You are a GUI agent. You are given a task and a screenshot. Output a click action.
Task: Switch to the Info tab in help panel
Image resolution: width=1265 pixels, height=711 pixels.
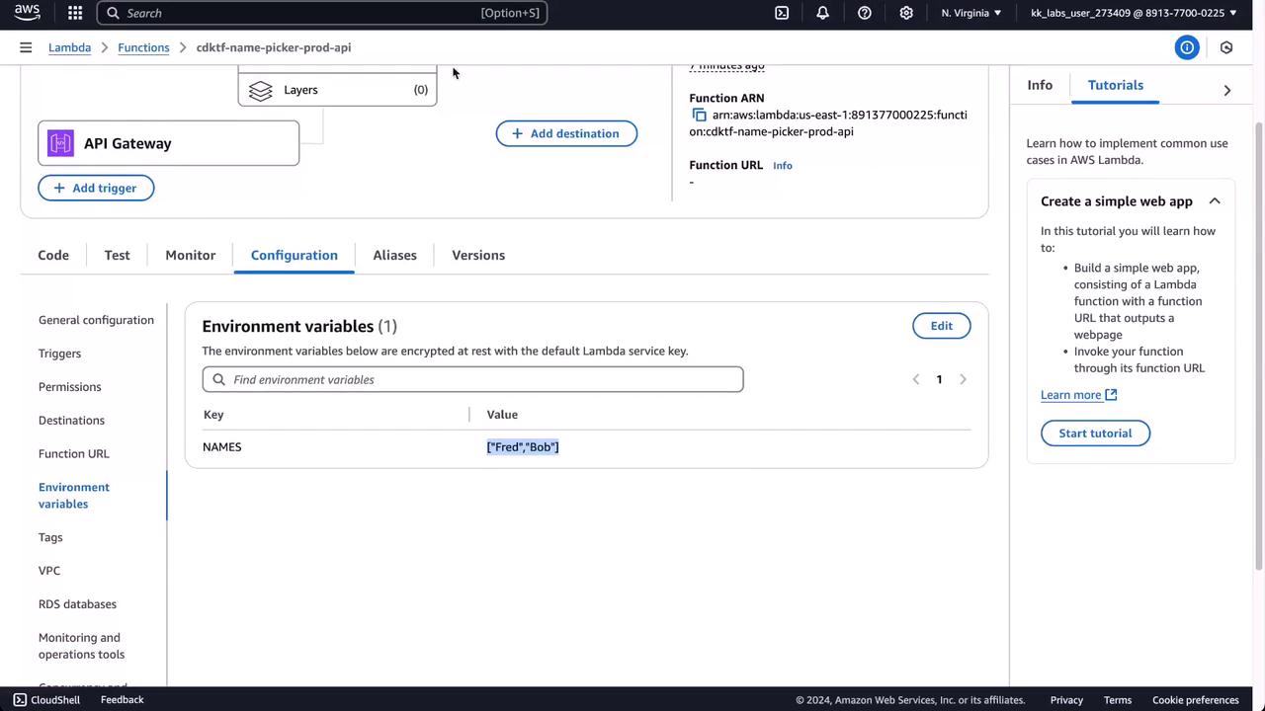pos(1040,85)
